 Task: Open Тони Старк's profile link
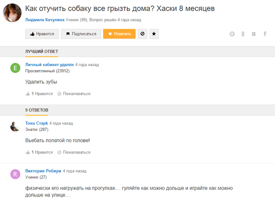[37, 124]
